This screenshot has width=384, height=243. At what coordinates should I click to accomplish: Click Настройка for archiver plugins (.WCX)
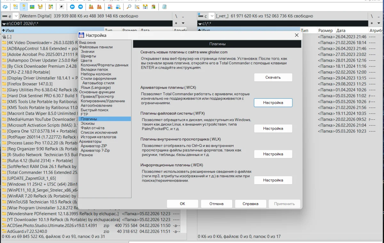tap(273, 103)
